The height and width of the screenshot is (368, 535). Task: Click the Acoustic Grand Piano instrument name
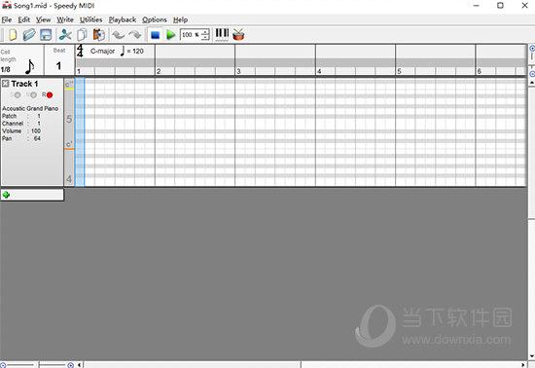pos(30,109)
